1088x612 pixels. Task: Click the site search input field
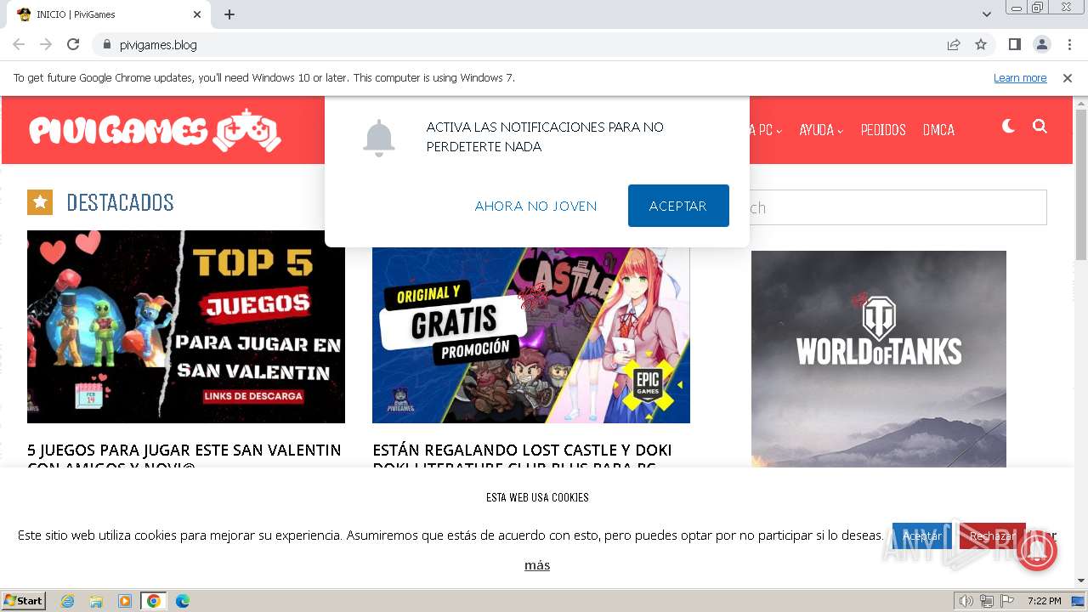click(898, 207)
